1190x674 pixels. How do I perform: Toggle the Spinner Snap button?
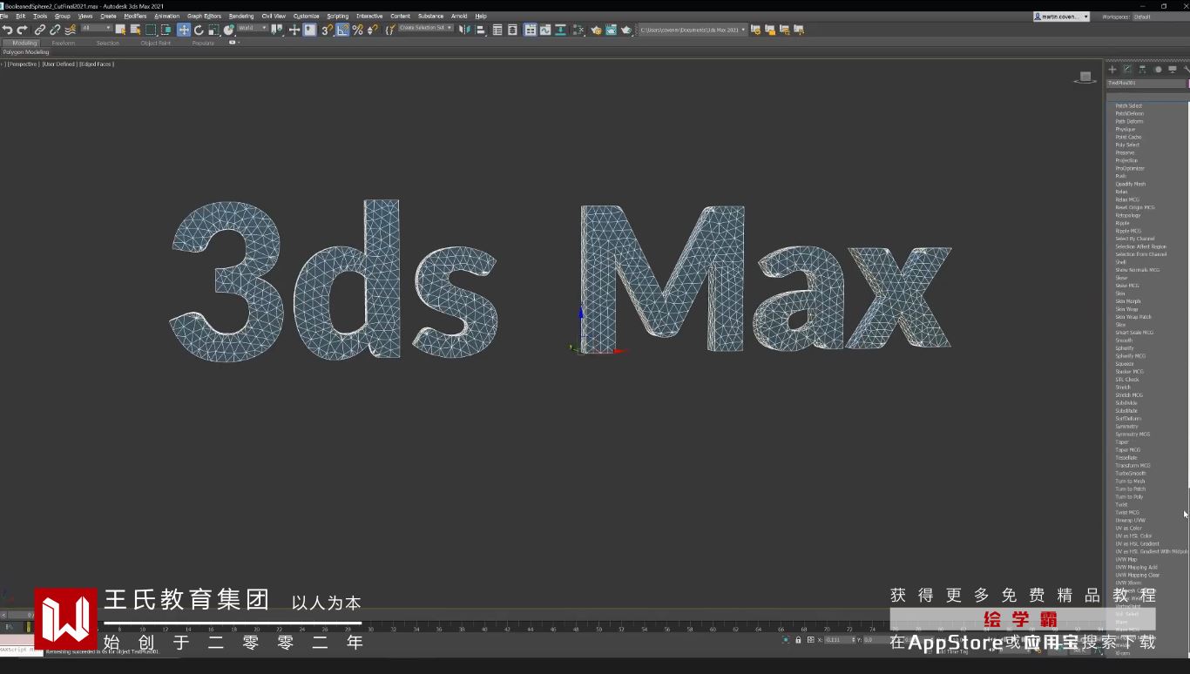[x=372, y=30]
